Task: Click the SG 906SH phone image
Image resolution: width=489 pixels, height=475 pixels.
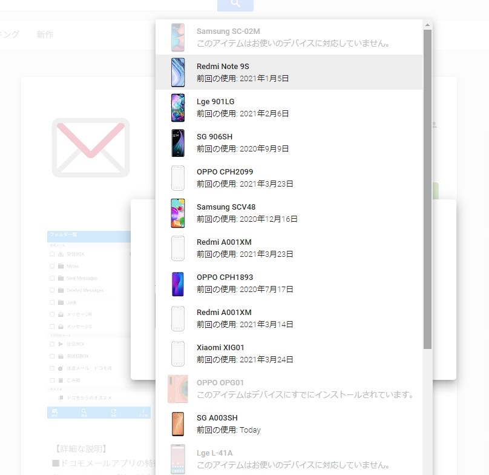Action: click(178, 143)
